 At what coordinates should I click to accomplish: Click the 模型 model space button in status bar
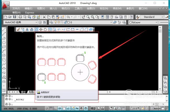(93, 108)
